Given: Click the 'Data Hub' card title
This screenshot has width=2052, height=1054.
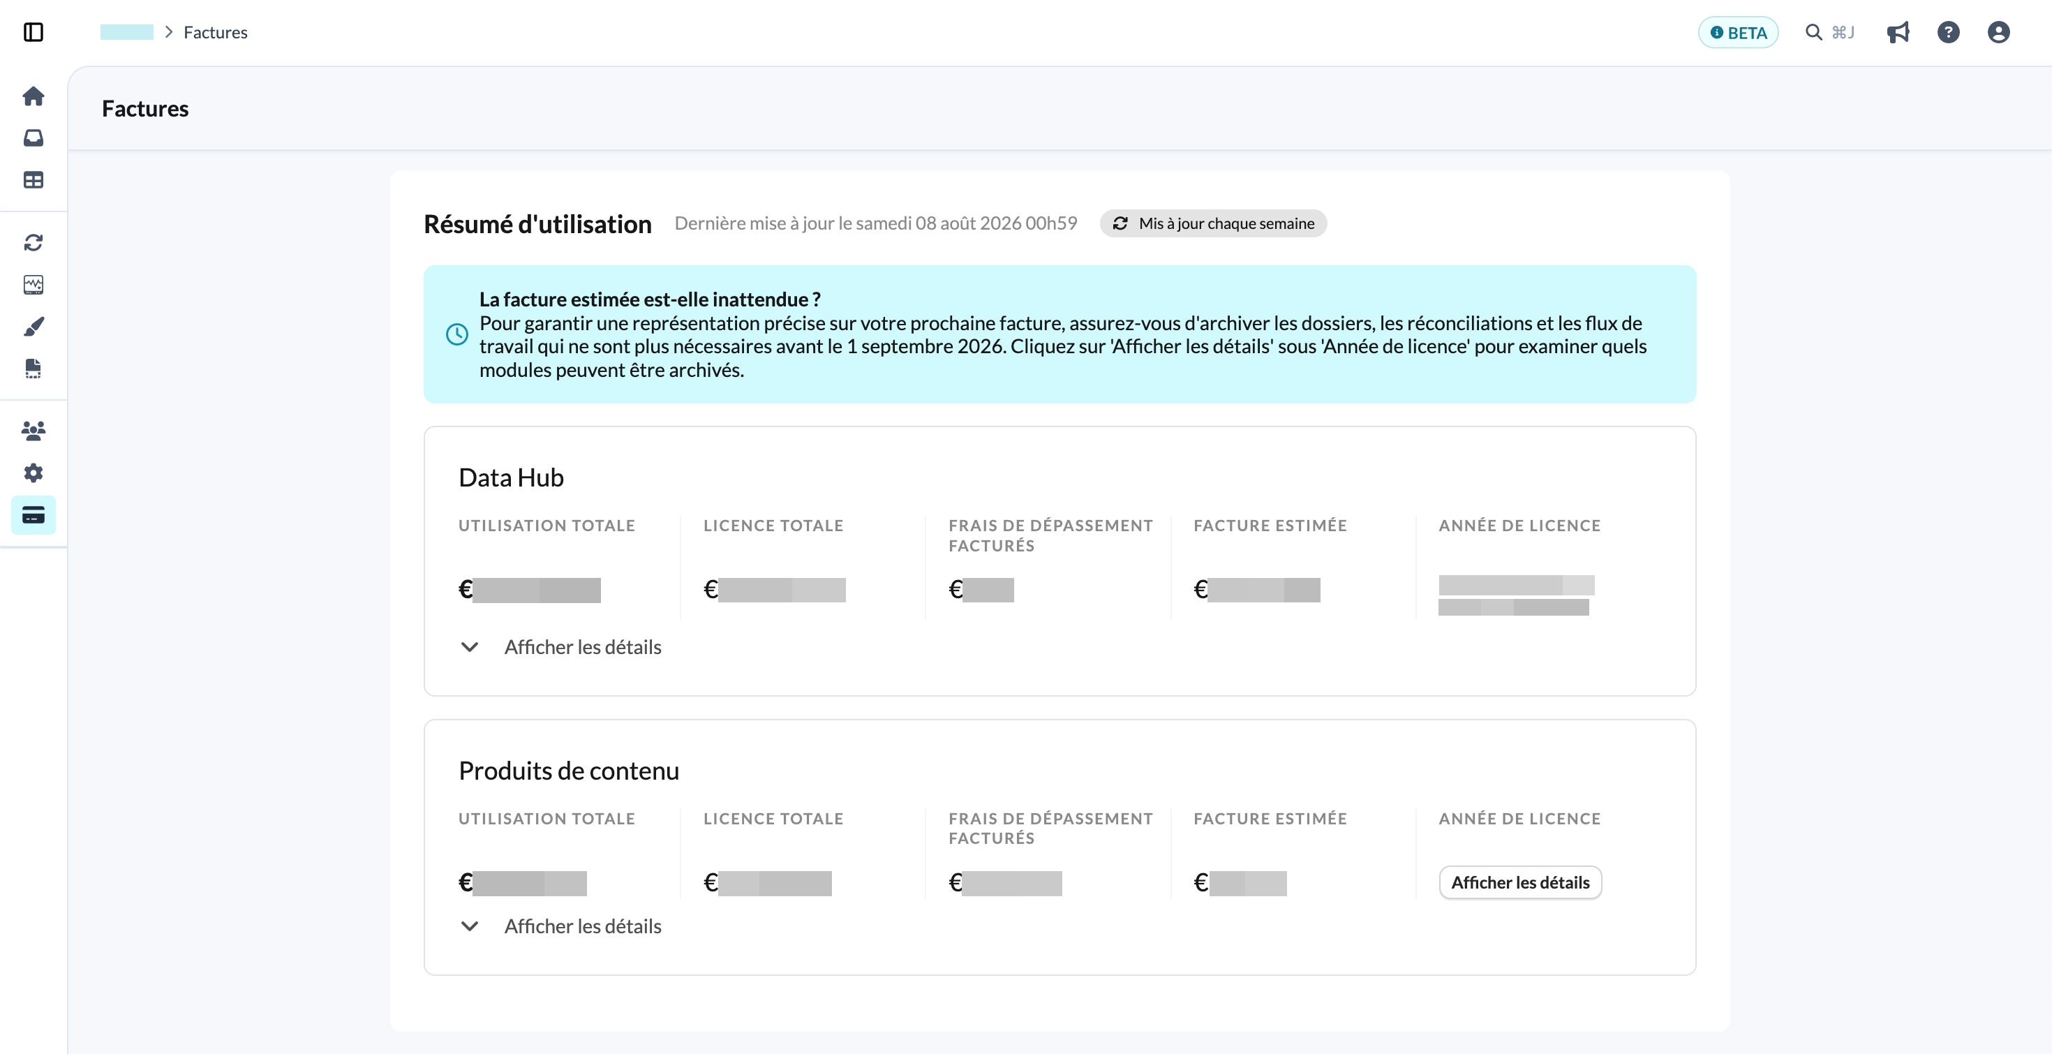Looking at the screenshot, I should 512,478.
